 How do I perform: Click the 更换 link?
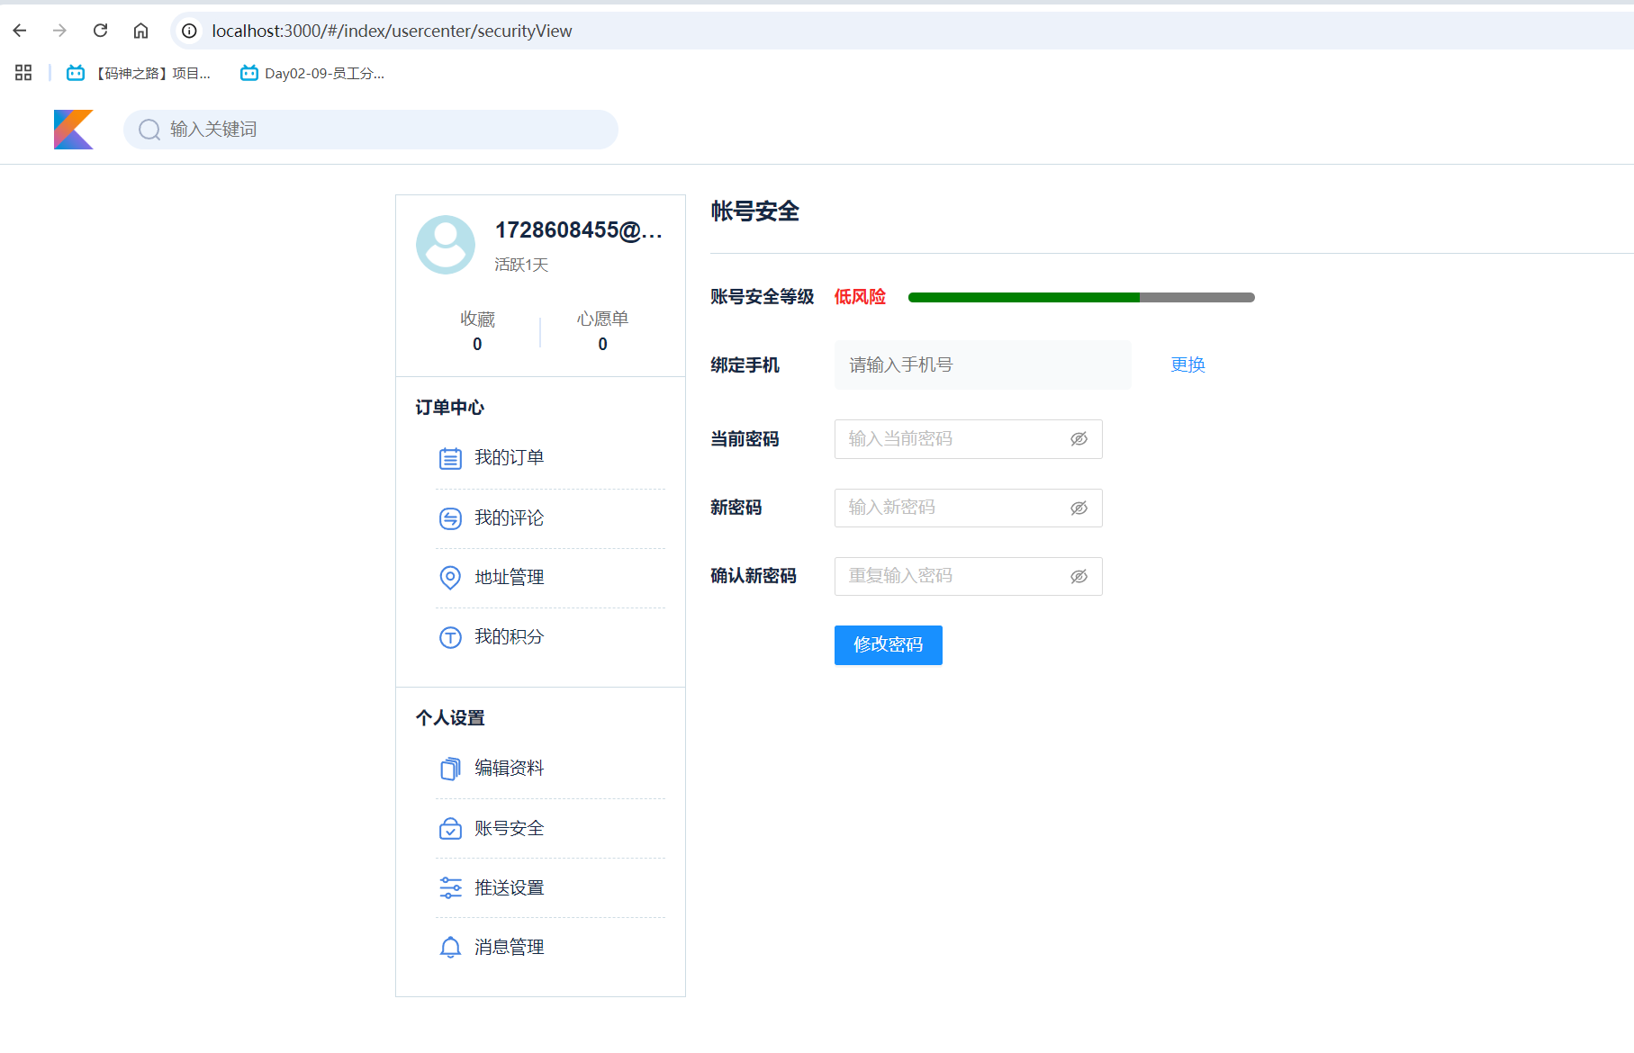click(1187, 364)
